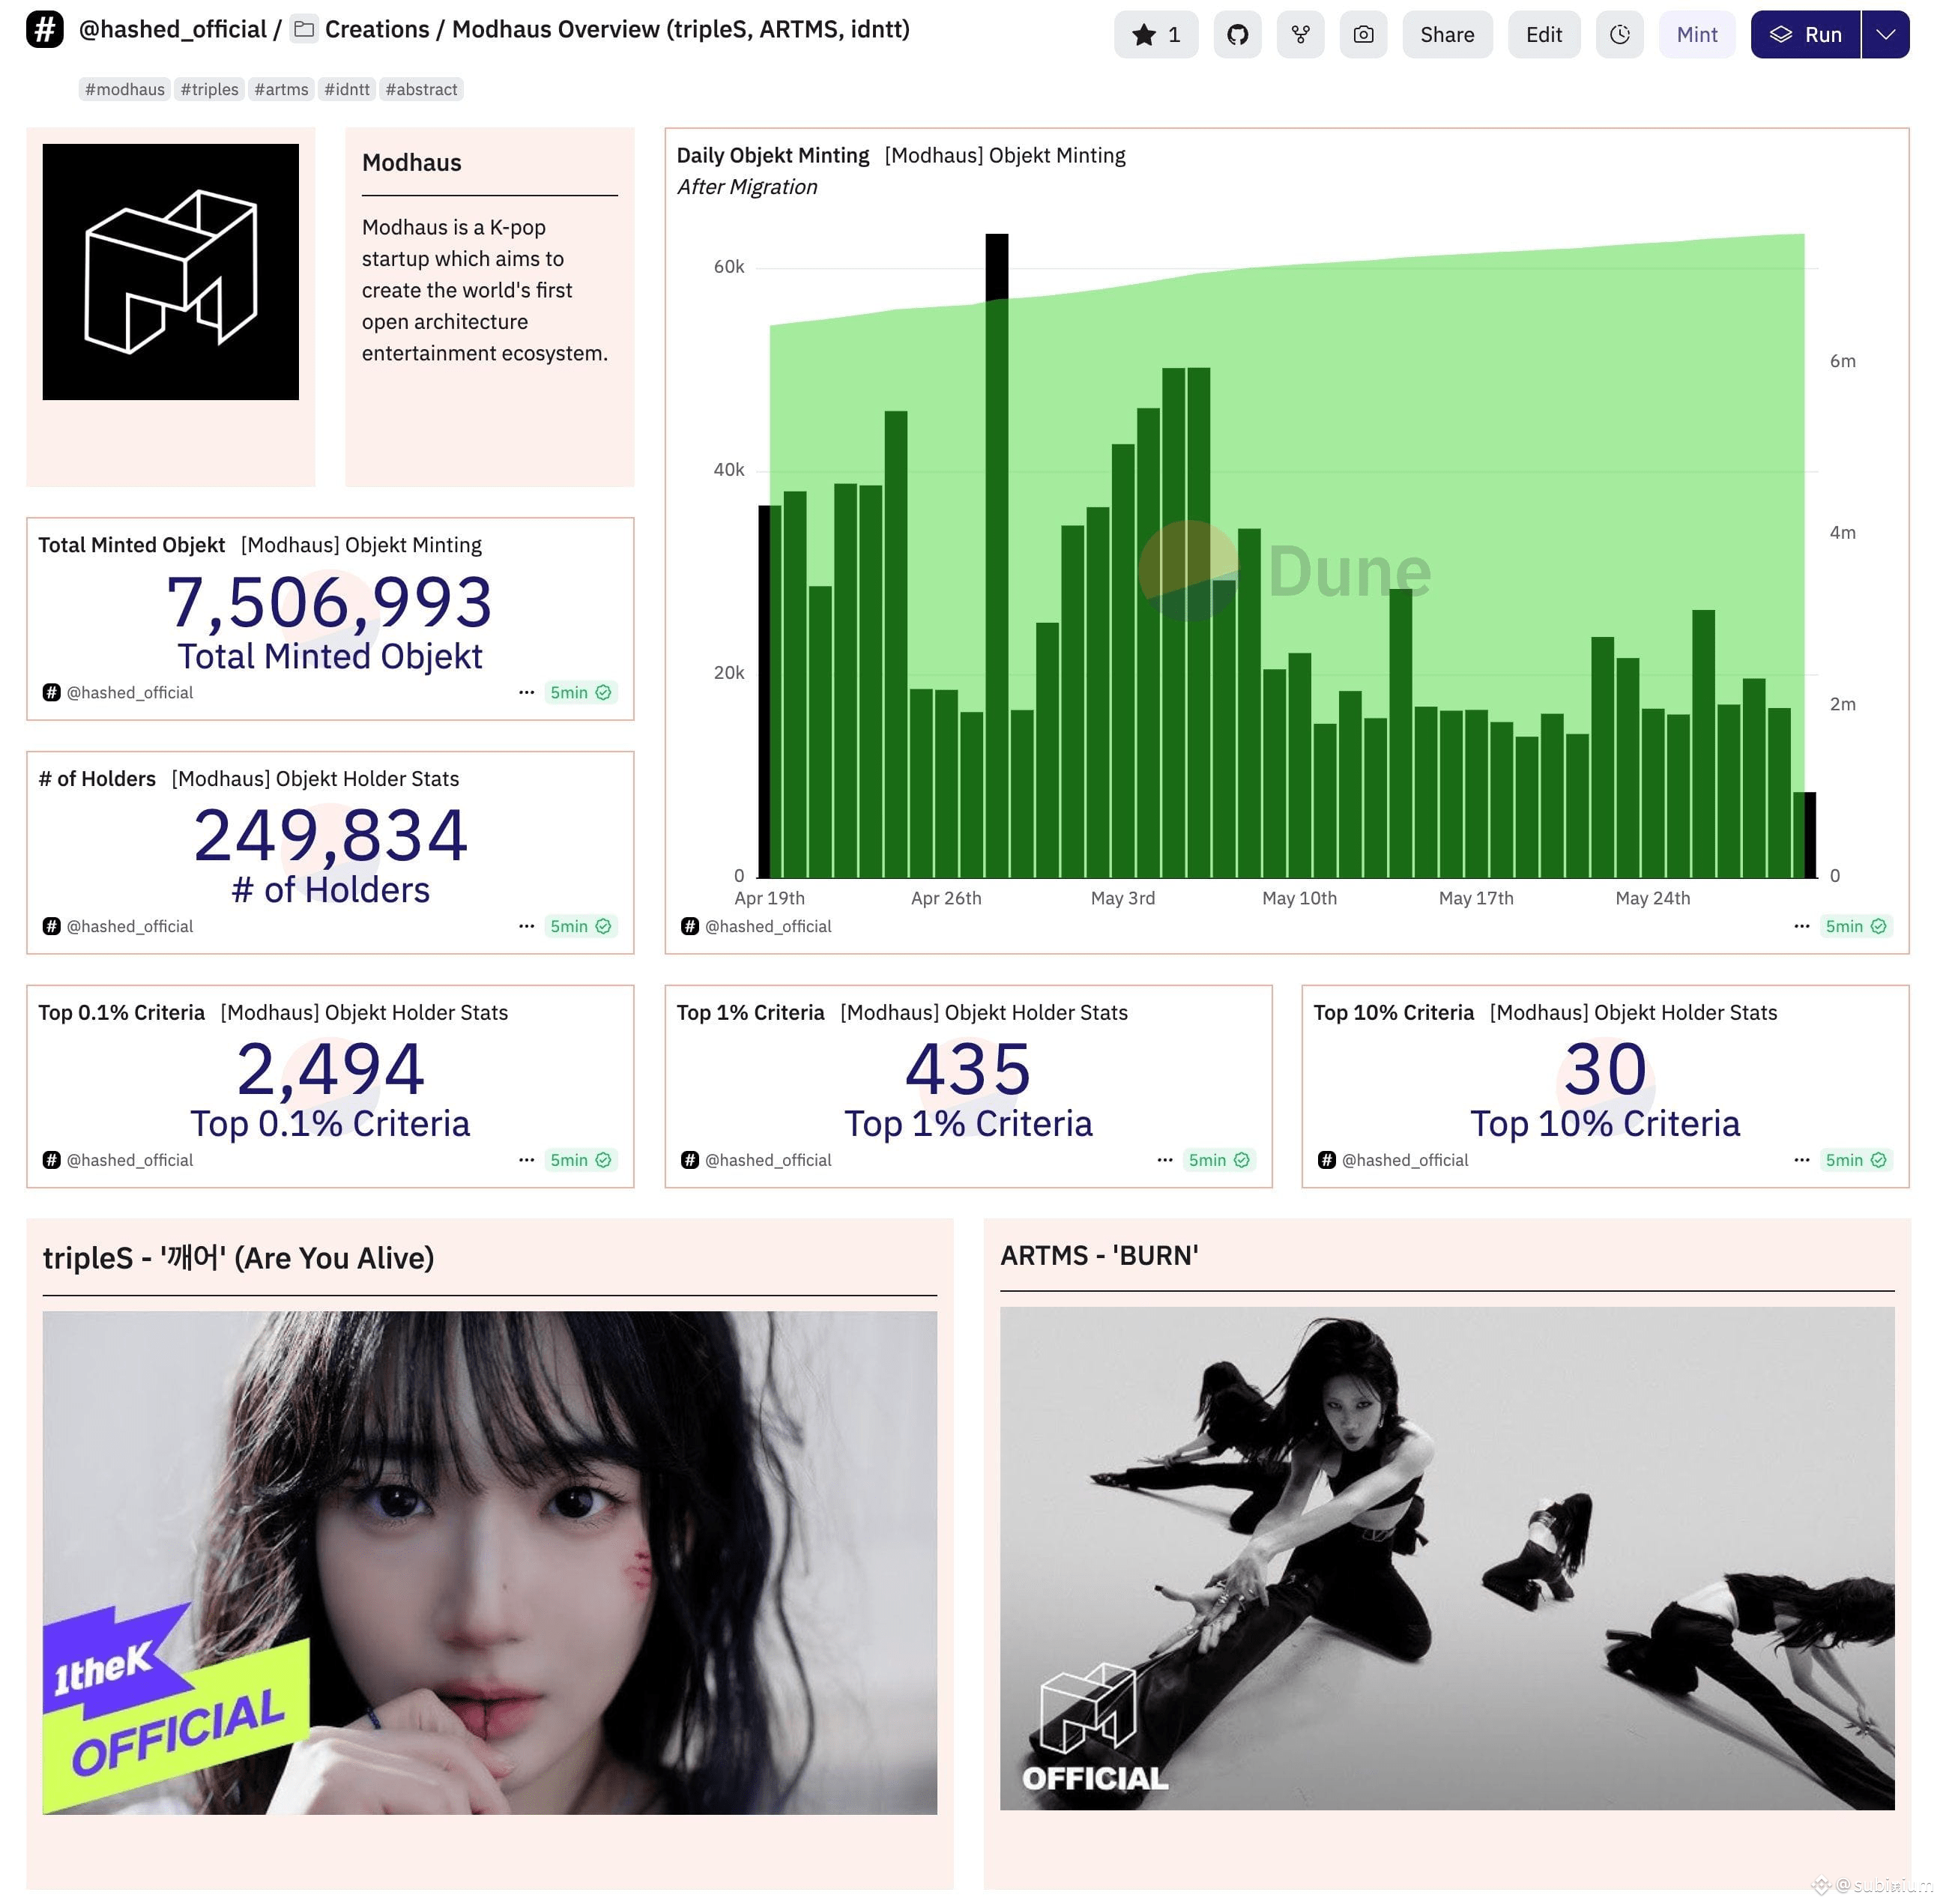Run the dashboard queries
Screen dimensions: 1940x1904
pyautogui.click(x=1806, y=35)
